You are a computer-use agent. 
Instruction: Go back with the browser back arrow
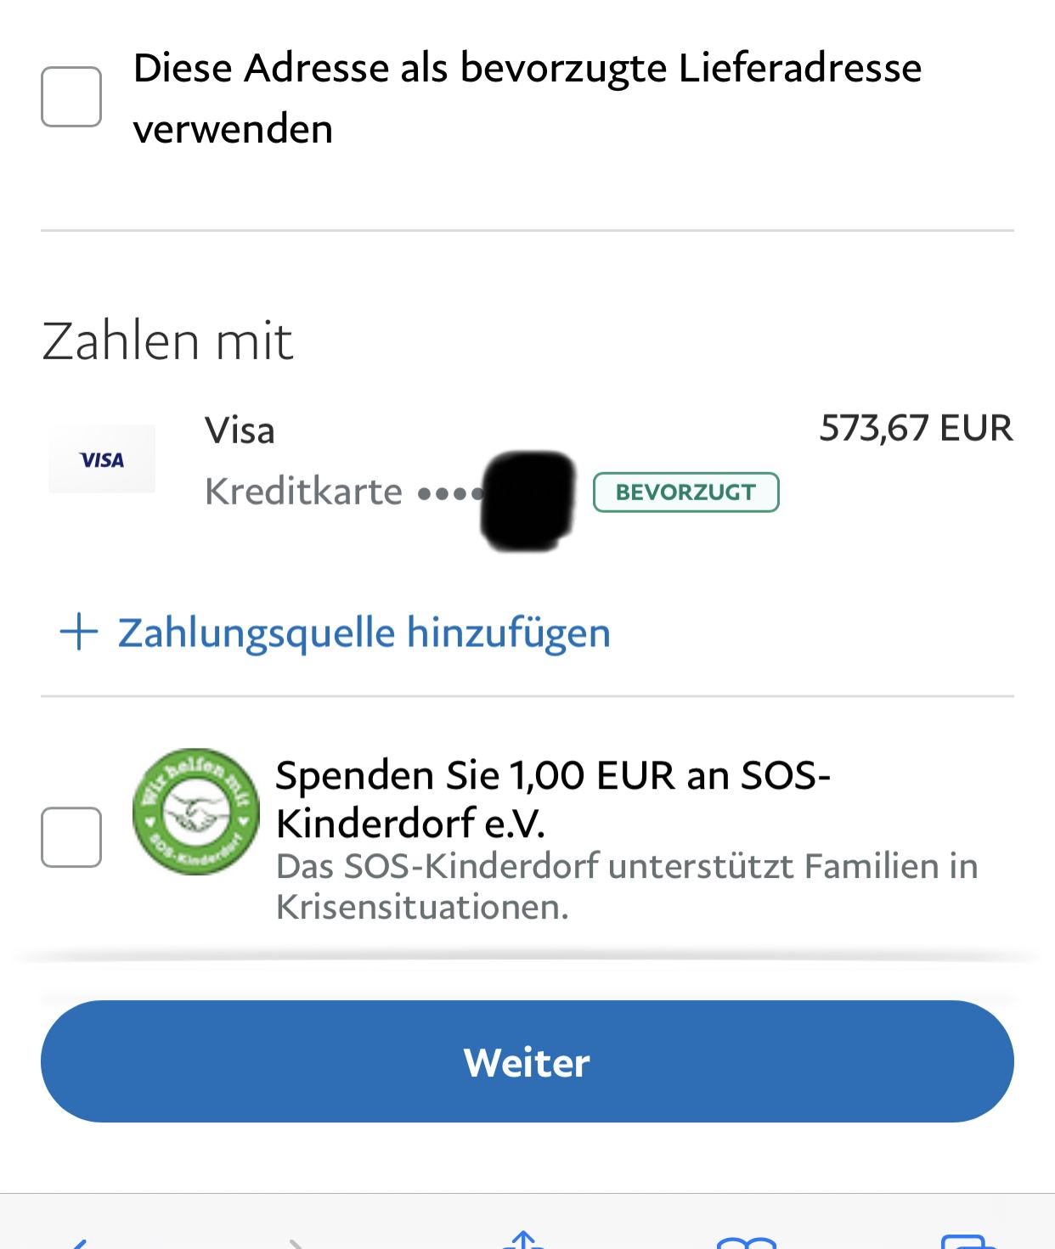[x=78, y=1241]
